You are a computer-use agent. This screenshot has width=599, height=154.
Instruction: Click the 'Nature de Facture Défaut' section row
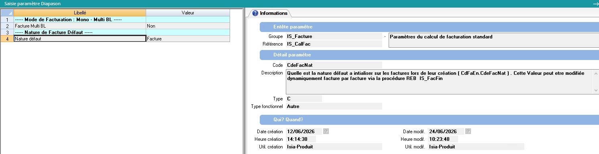tap(80, 32)
